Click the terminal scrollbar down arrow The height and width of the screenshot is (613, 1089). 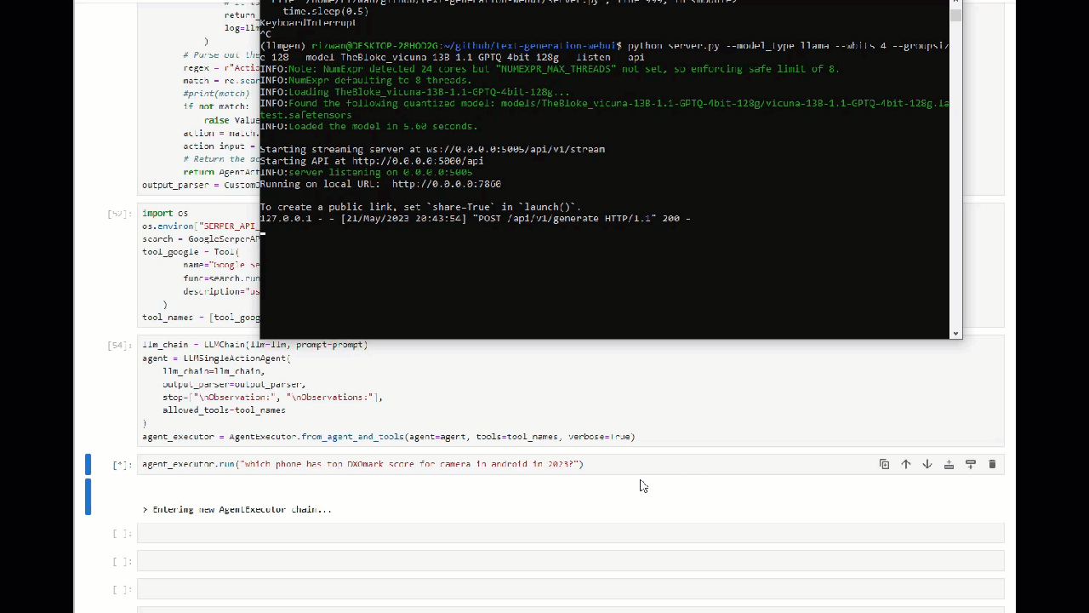(956, 334)
